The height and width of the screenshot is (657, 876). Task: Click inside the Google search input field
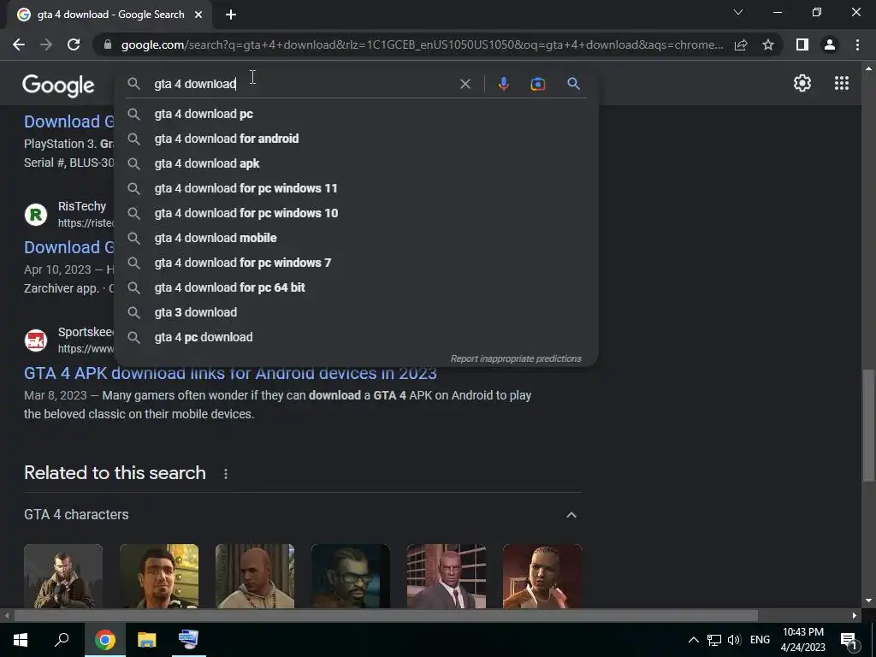click(302, 84)
